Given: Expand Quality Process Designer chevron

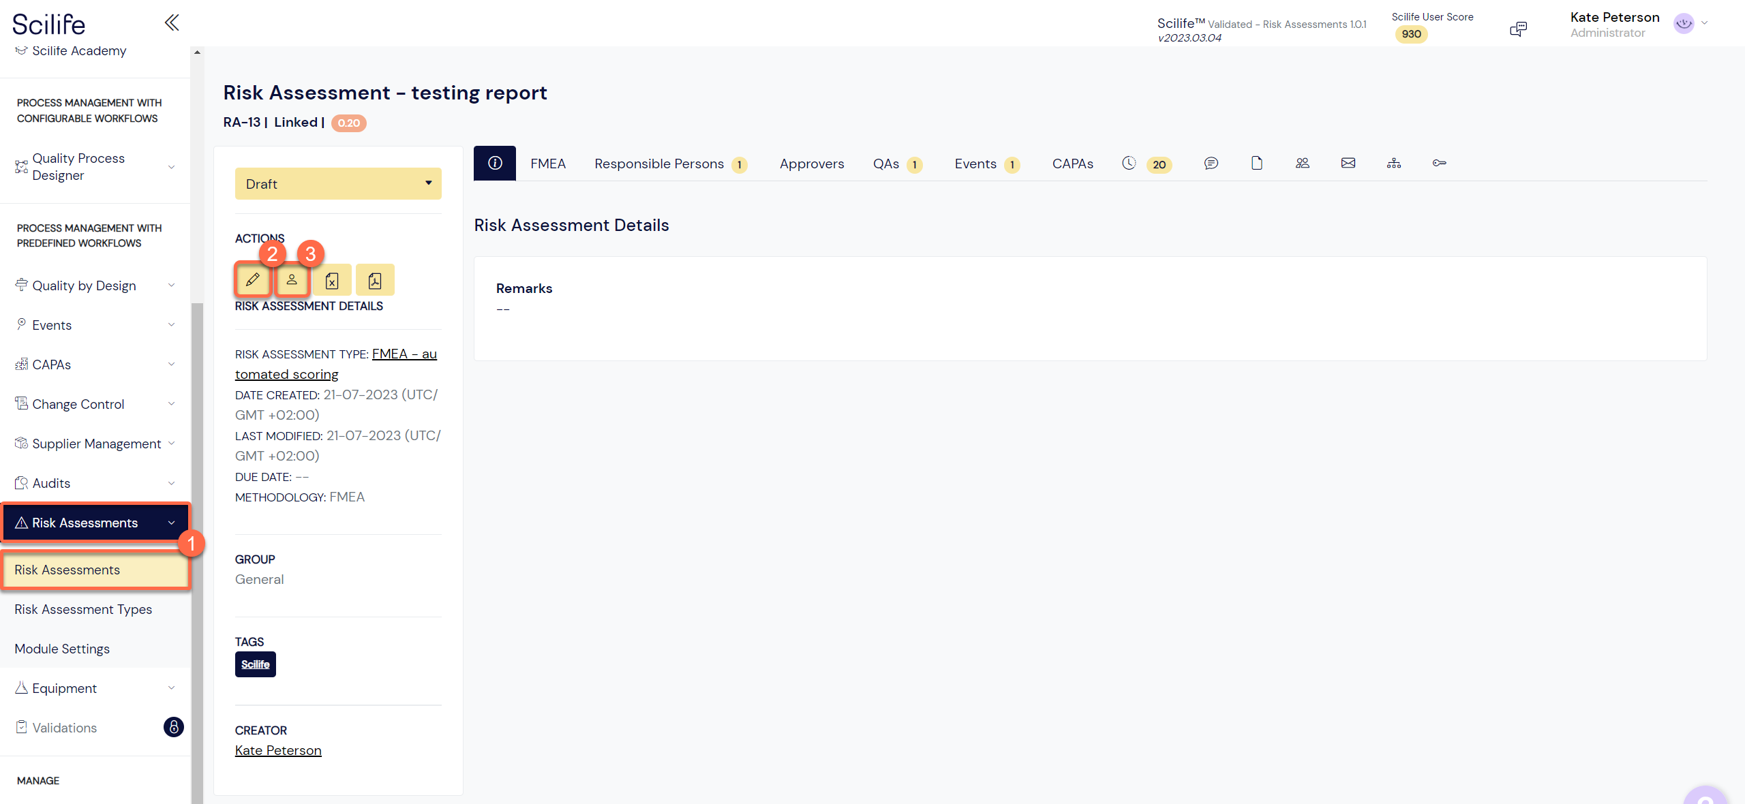Looking at the screenshot, I should [x=172, y=167].
